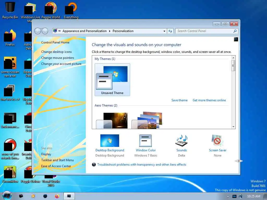Click the address bar refresh button

[170, 31]
